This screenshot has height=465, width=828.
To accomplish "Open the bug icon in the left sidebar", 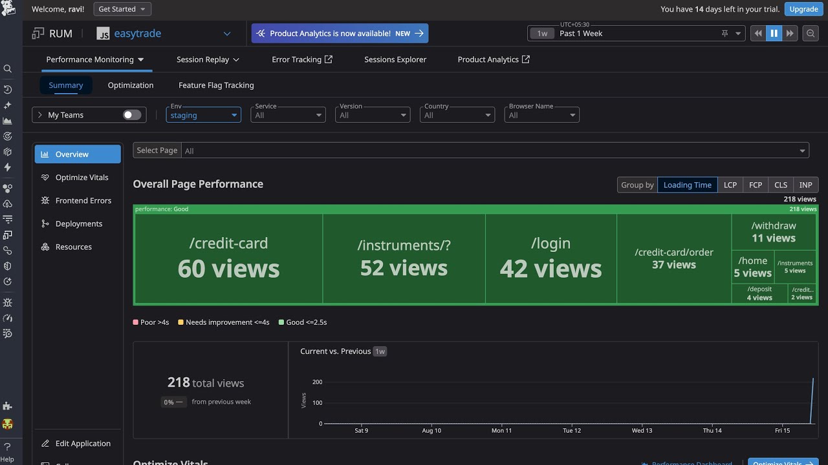I will pos(8,302).
